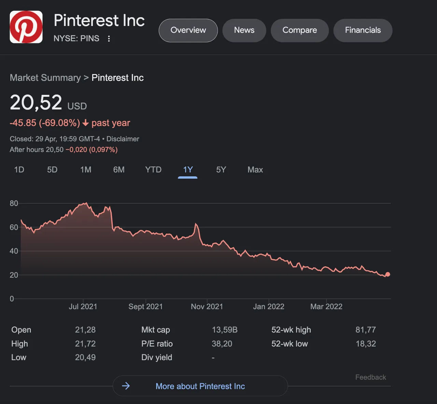Image resolution: width=437 pixels, height=404 pixels.
Task: Click the P/E ratio value 38,20
Action: 222,344
